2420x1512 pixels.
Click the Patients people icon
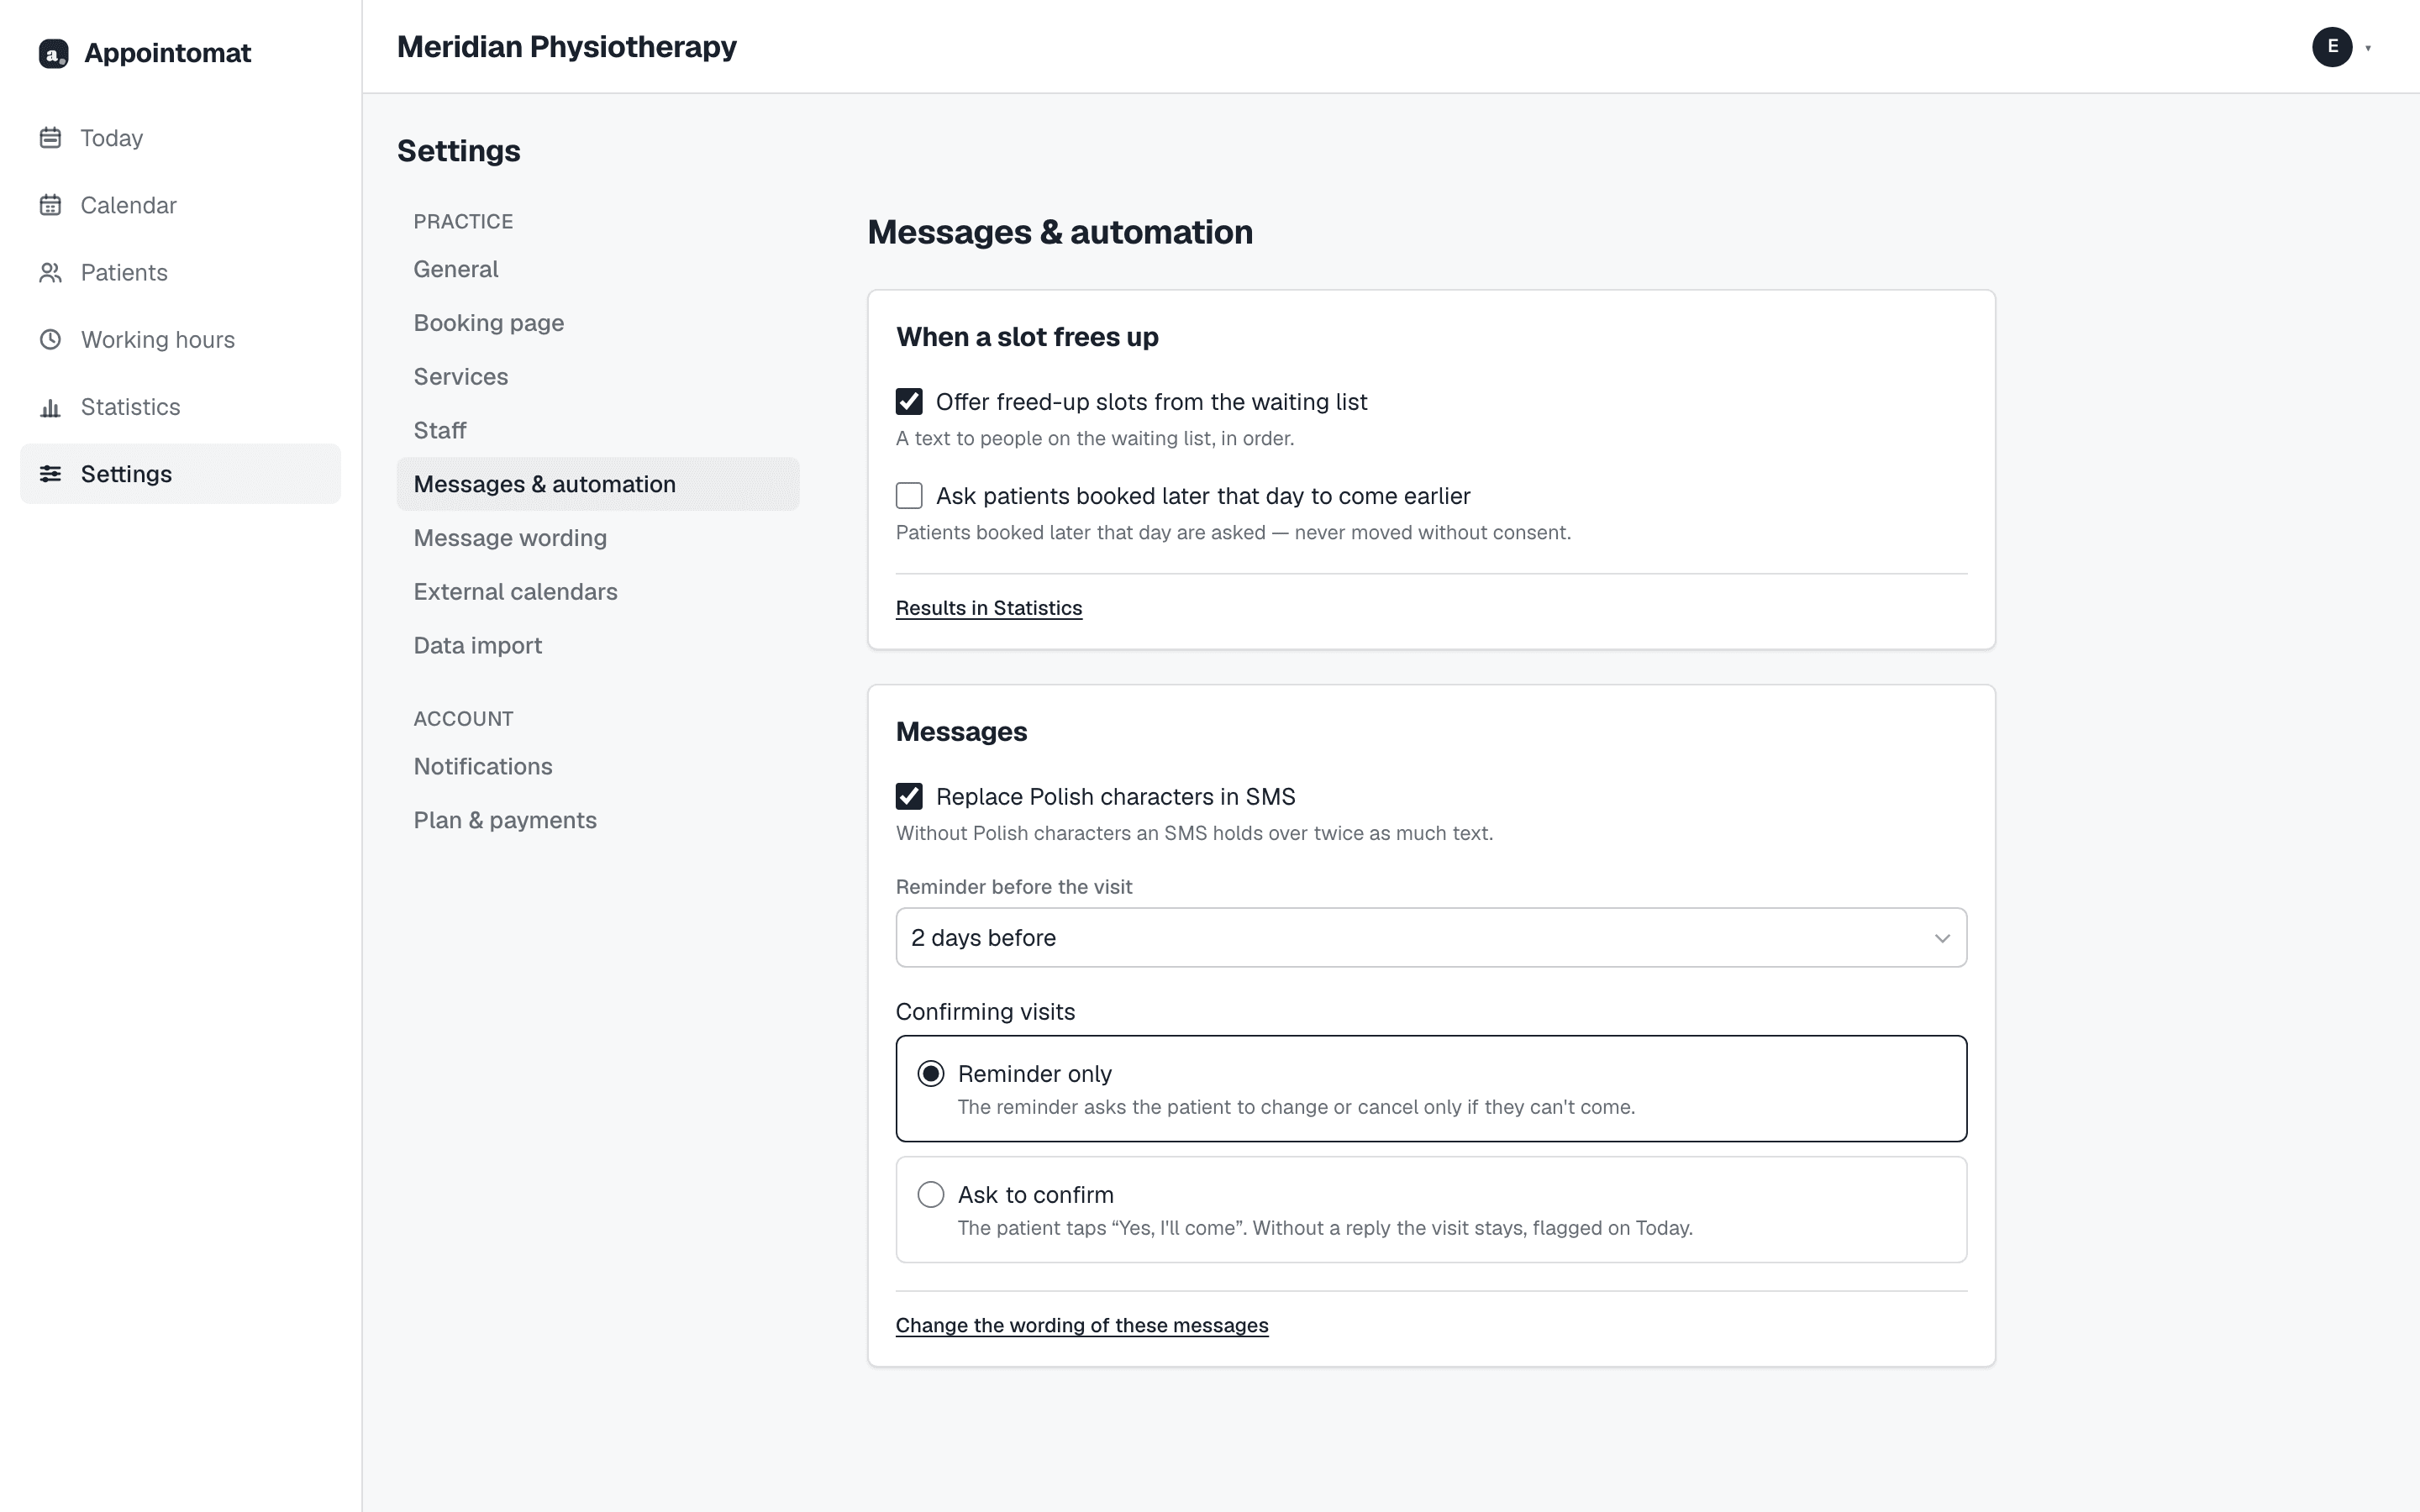[50, 272]
